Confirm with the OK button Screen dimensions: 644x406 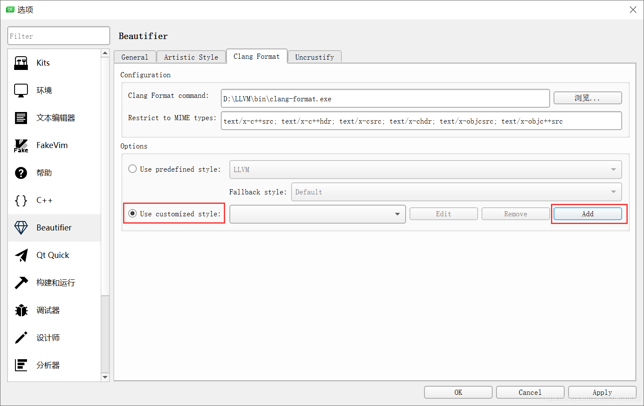point(458,392)
